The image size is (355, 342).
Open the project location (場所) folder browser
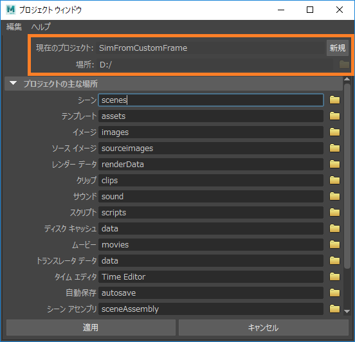344,64
